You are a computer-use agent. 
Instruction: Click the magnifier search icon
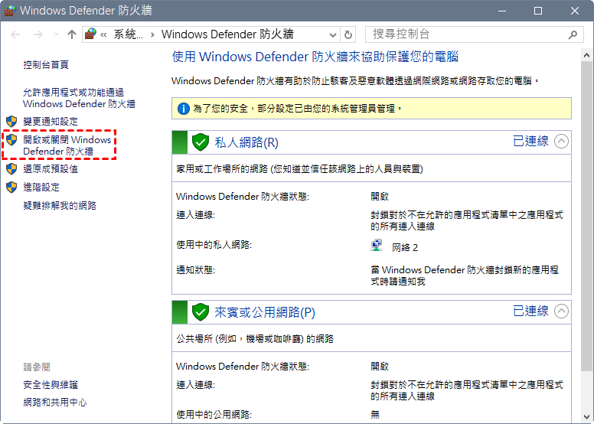[x=573, y=35]
